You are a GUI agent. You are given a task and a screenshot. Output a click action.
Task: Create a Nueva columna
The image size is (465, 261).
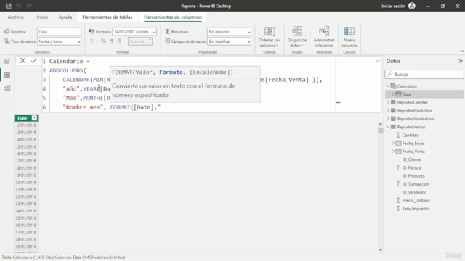[349, 37]
